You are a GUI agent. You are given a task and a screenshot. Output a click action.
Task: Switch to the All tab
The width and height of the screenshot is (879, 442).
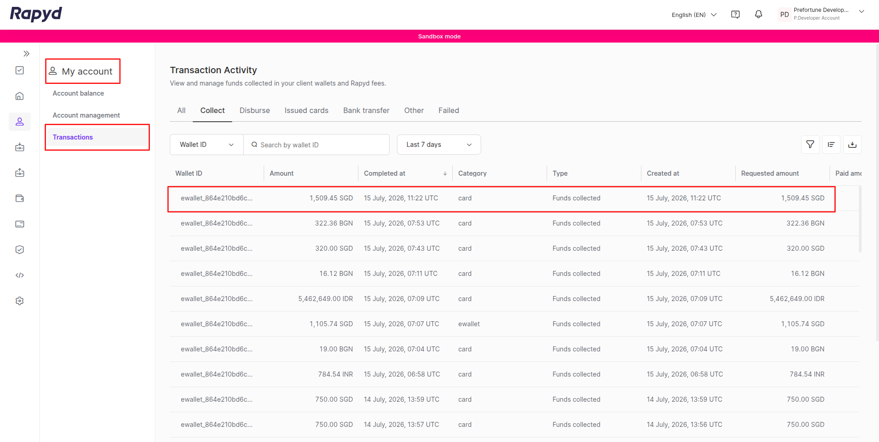181,110
